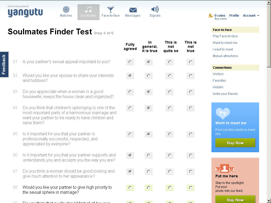Click the Signals speaker icon

[155, 10]
